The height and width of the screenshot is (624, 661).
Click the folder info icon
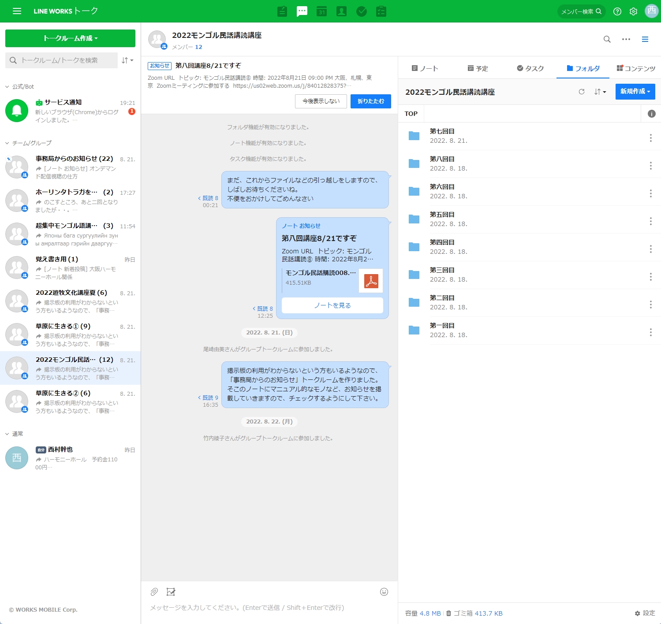pos(651,114)
